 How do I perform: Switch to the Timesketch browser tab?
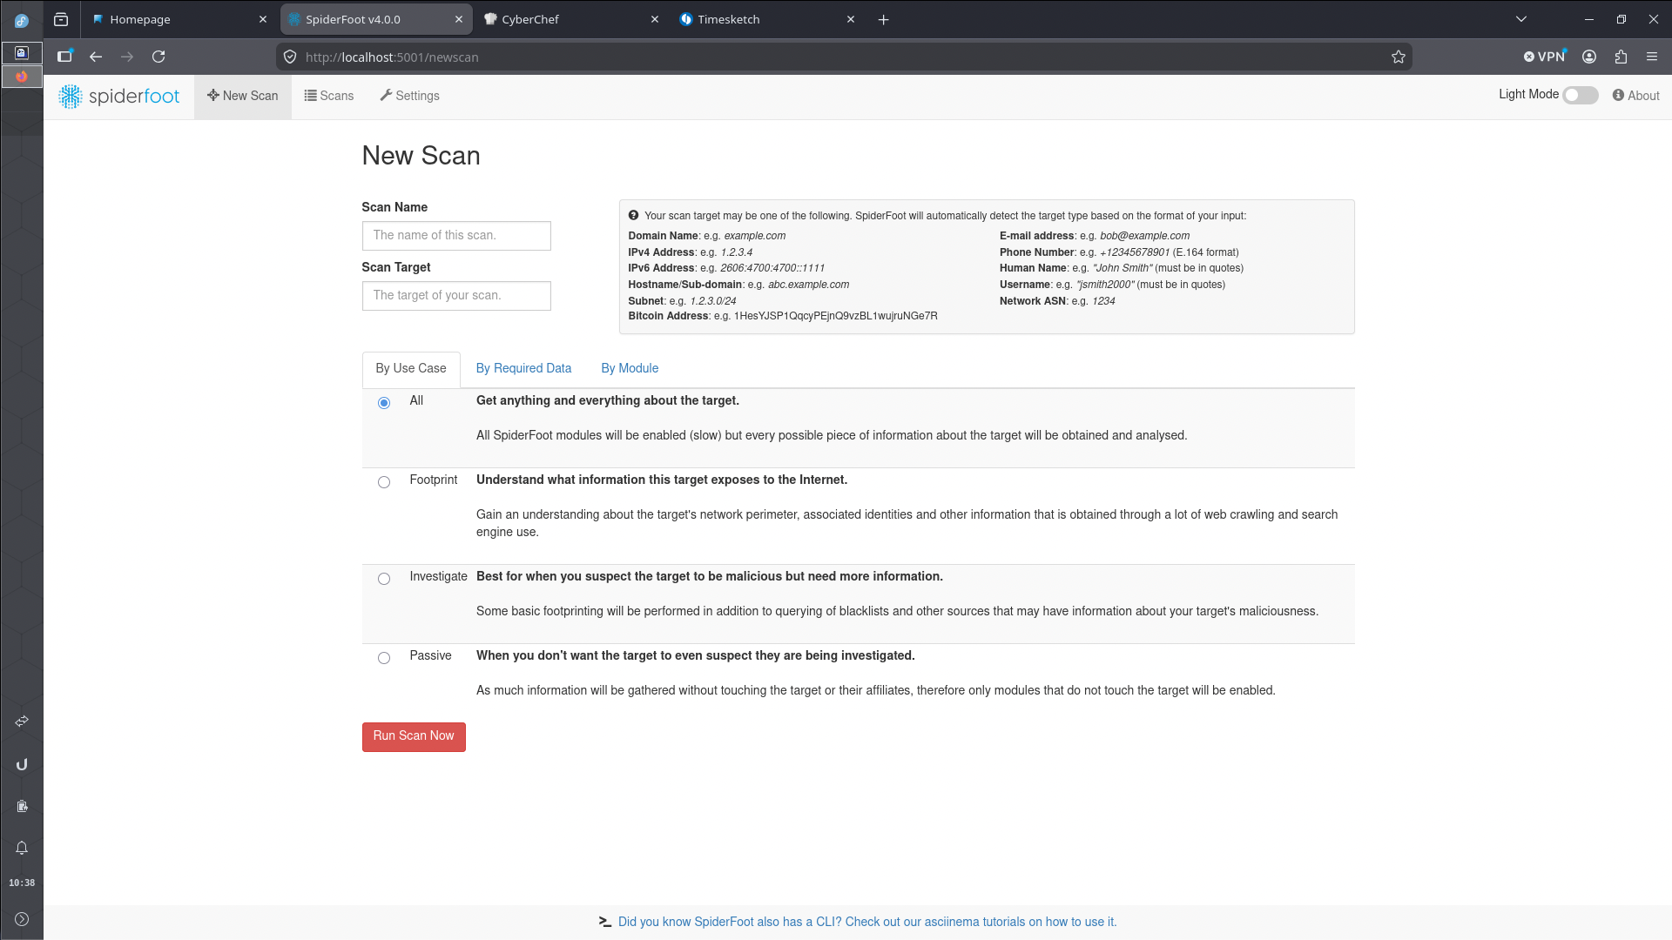pos(767,19)
